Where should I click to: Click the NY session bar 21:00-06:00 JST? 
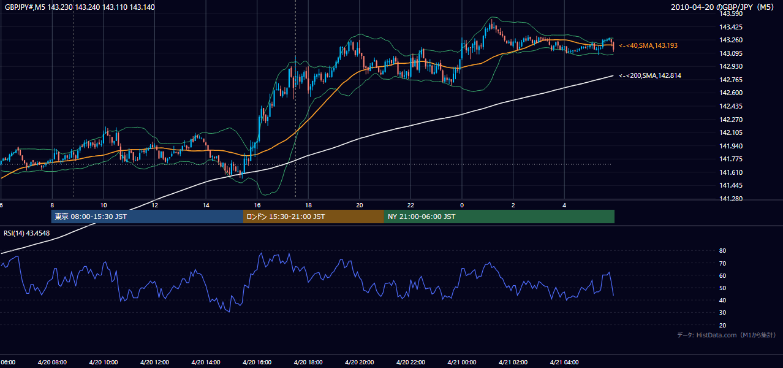tap(499, 217)
